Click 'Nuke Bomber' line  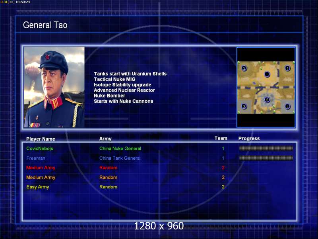110,96
